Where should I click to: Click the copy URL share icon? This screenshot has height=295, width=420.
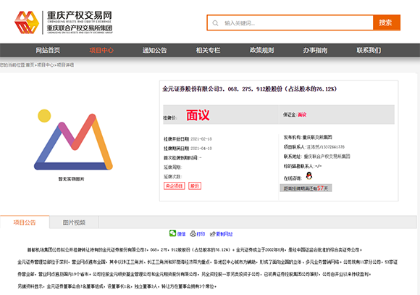tap(213, 234)
